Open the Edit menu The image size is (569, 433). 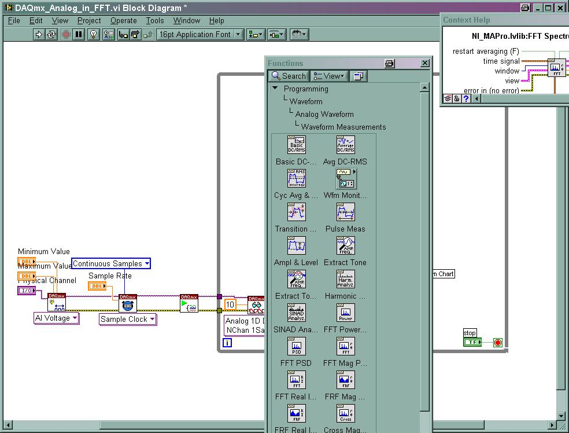coord(36,20)
